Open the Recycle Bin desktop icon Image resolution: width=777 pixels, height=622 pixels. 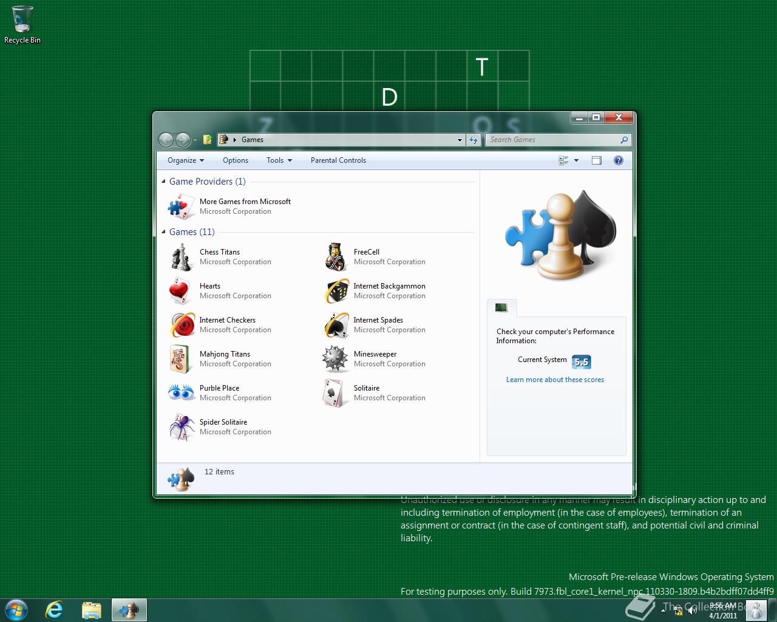tap(22, 24)
